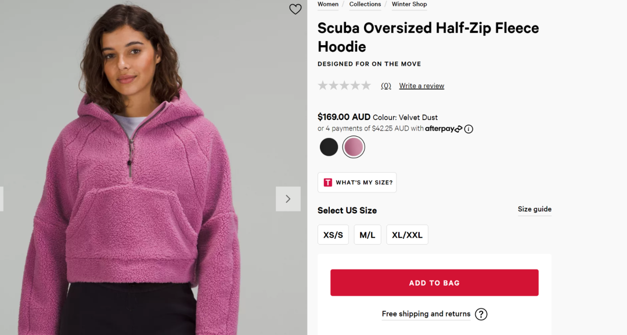
Task: Choose the Velvet Dust pink swatch
Action: 354,147
